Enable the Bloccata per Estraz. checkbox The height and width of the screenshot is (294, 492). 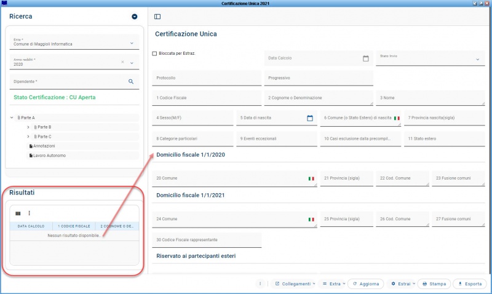pos(154,54)
